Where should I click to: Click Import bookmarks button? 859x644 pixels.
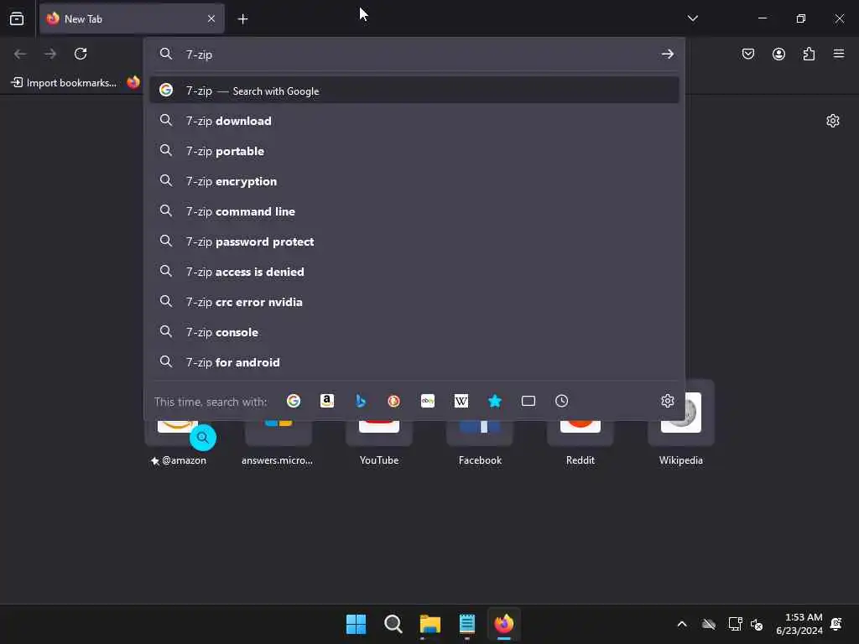(64, 83)
